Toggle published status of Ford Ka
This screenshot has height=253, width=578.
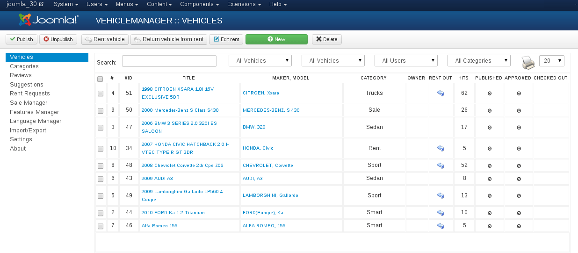tap(490, 213)
